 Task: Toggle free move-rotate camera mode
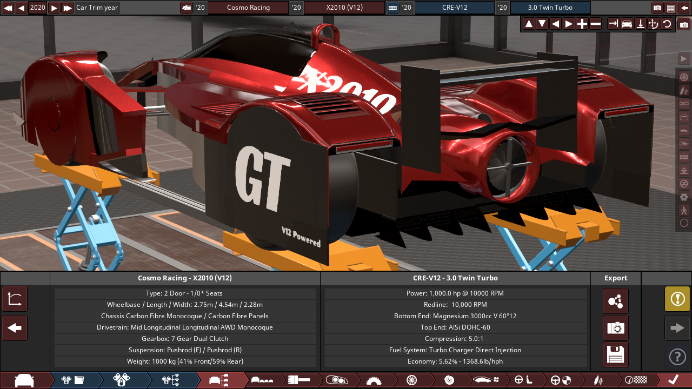click(654, 24)
